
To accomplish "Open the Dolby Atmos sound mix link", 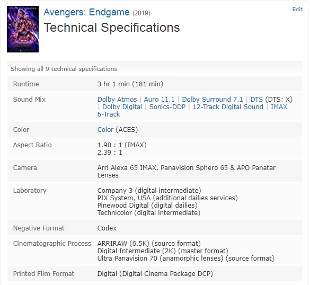I will tap(117, 99).
